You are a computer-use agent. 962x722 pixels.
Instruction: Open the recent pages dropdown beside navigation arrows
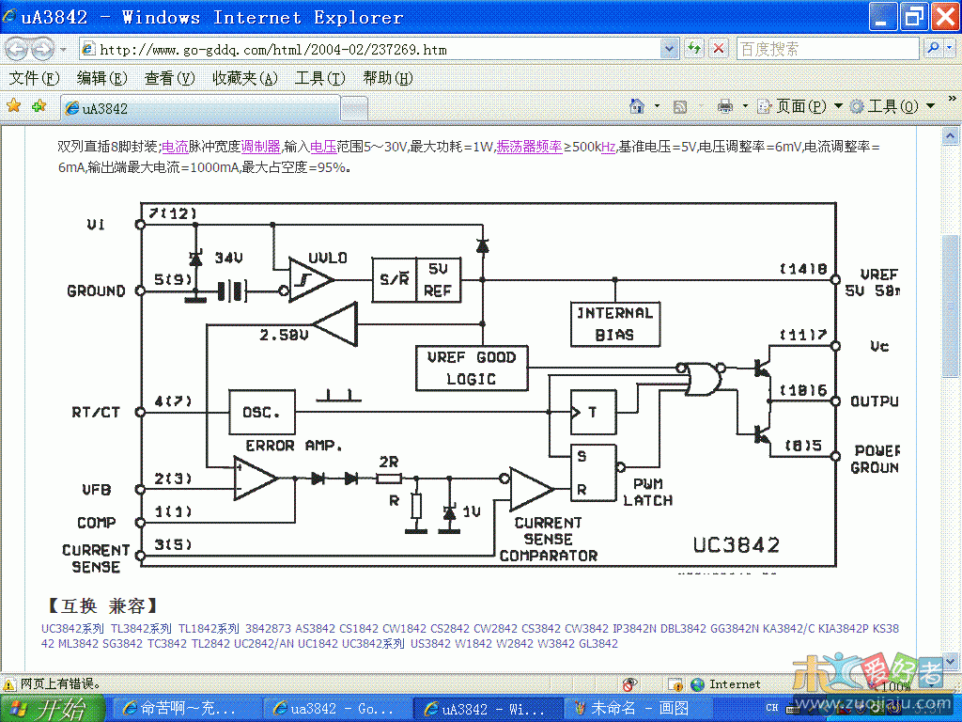[x=63, y=49]
